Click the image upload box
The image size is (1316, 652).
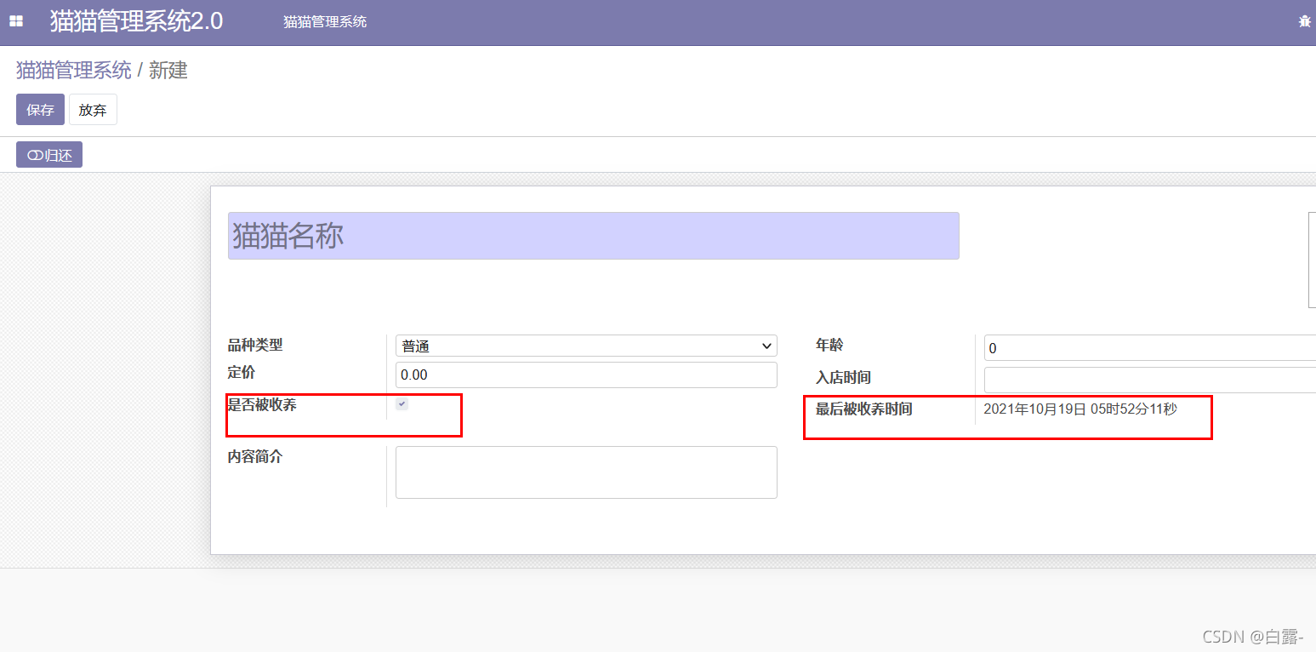point(1312,260)
